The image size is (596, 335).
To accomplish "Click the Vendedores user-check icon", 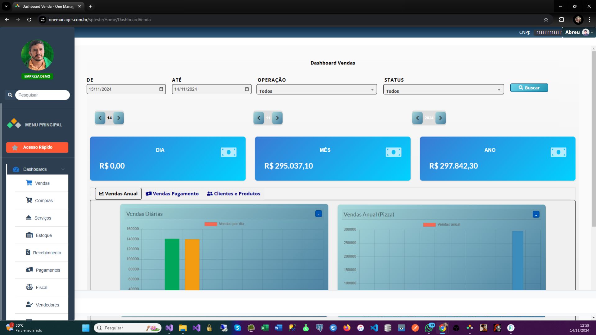I will pos(29,304).
